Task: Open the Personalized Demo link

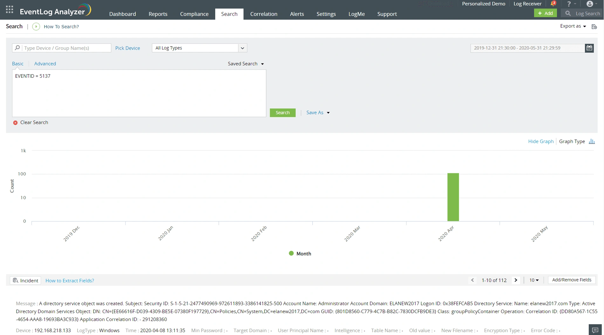Action: click(484, 4)
